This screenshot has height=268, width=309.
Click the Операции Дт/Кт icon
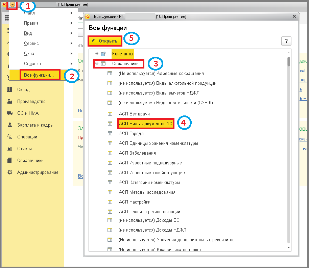click(10, 137)
